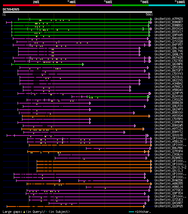188x214 pixels.
Task: Click the orange A9SVG4 alignment bar
Action: 86,116
